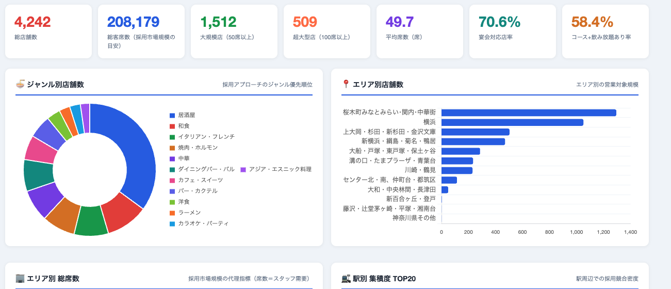
Task: Click the red pin icon beside エリア別店舗数
Action: (x=346, y=84)
